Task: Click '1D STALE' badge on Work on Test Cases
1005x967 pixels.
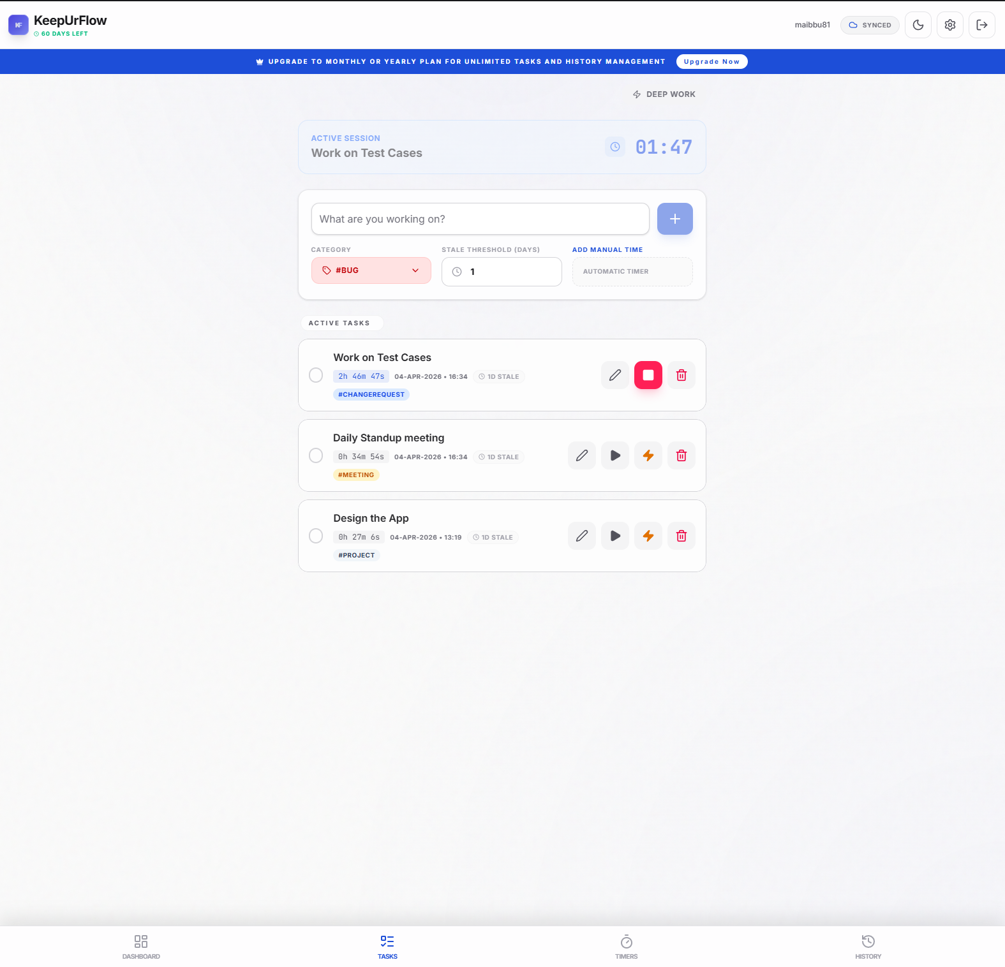Action: (499, 377)
